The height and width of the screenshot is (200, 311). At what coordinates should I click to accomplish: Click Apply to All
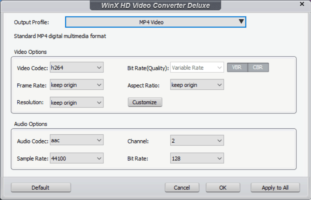click(275, 187)
